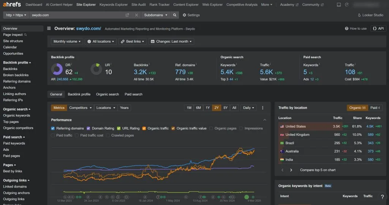Open the Best links dropdown
389x205 pixels.
(x=133, y=41)
